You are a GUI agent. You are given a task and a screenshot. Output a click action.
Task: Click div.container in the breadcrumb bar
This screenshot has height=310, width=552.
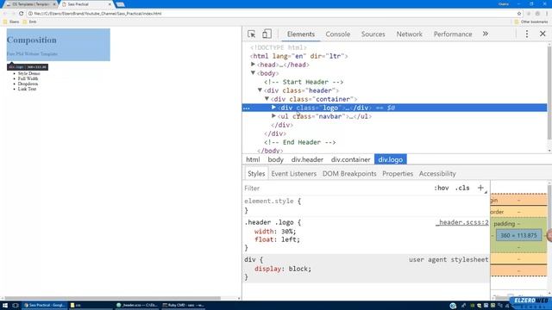point(351,159)
